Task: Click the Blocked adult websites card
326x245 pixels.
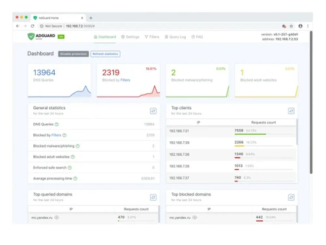Action: (266, 80)
